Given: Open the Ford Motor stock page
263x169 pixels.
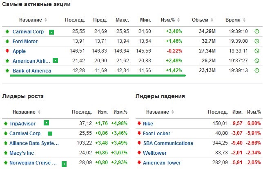Looking at the screenshot, I should pyautogui.click(x=25, y=41).
